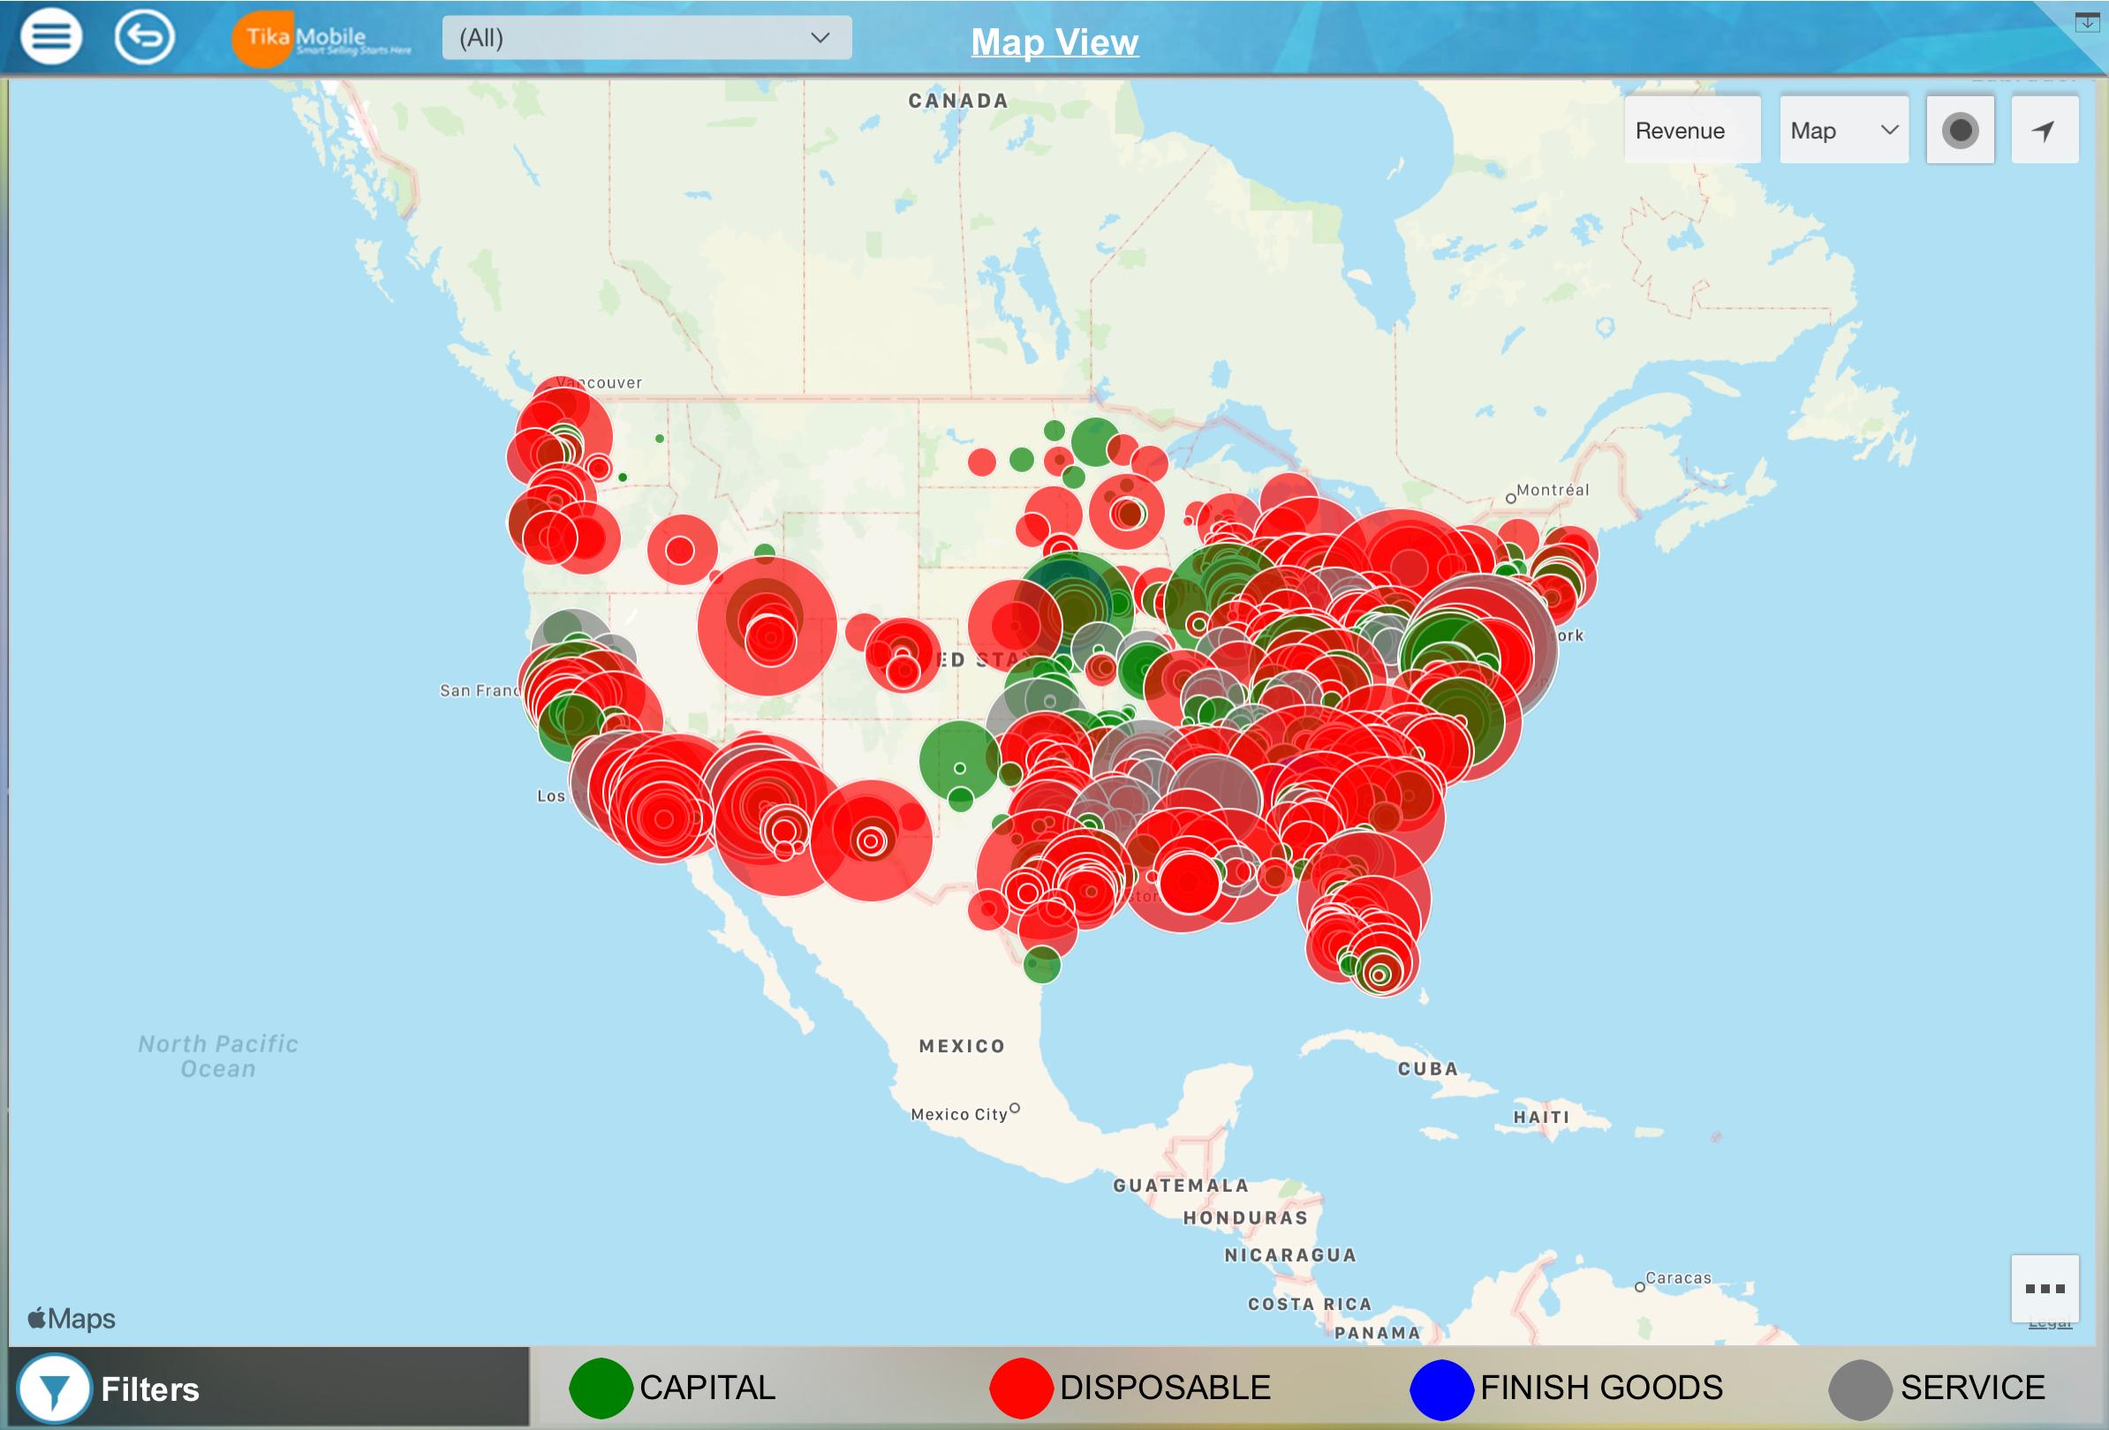Click the HONDURAS map label
Screen dimensions: 2109x1430
pos(1245,1218)
